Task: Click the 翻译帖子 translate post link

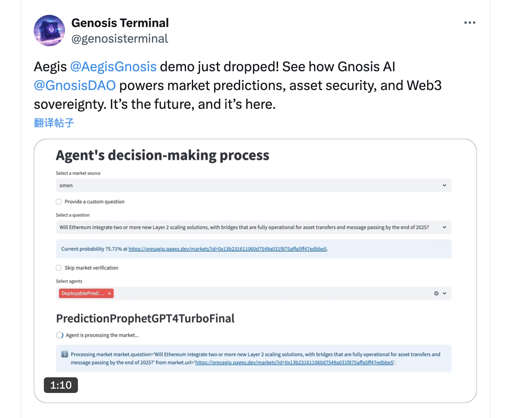Action: 54,123
